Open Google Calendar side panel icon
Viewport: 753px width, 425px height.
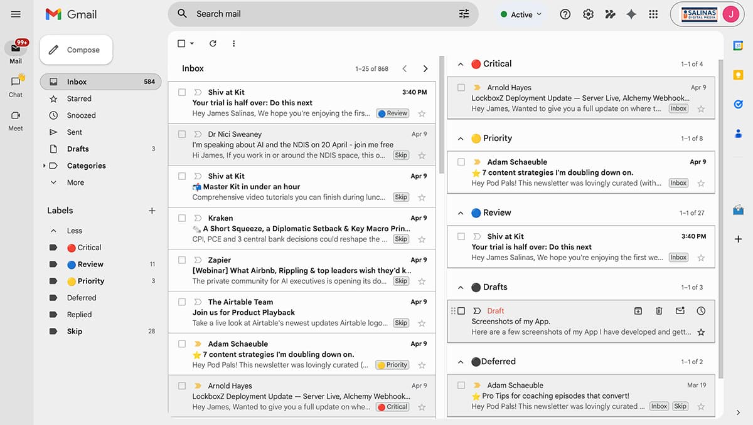(738, 46)
